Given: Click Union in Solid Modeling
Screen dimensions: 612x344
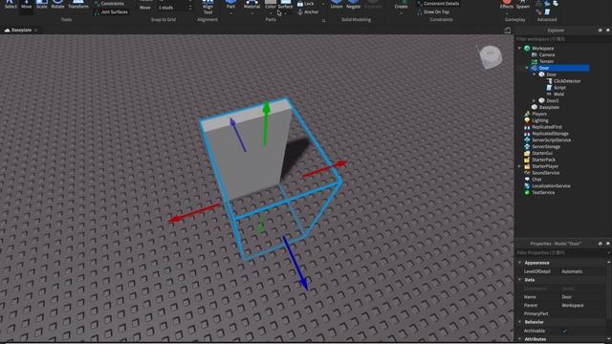Looking at the screenshot, I should point(337,4).
